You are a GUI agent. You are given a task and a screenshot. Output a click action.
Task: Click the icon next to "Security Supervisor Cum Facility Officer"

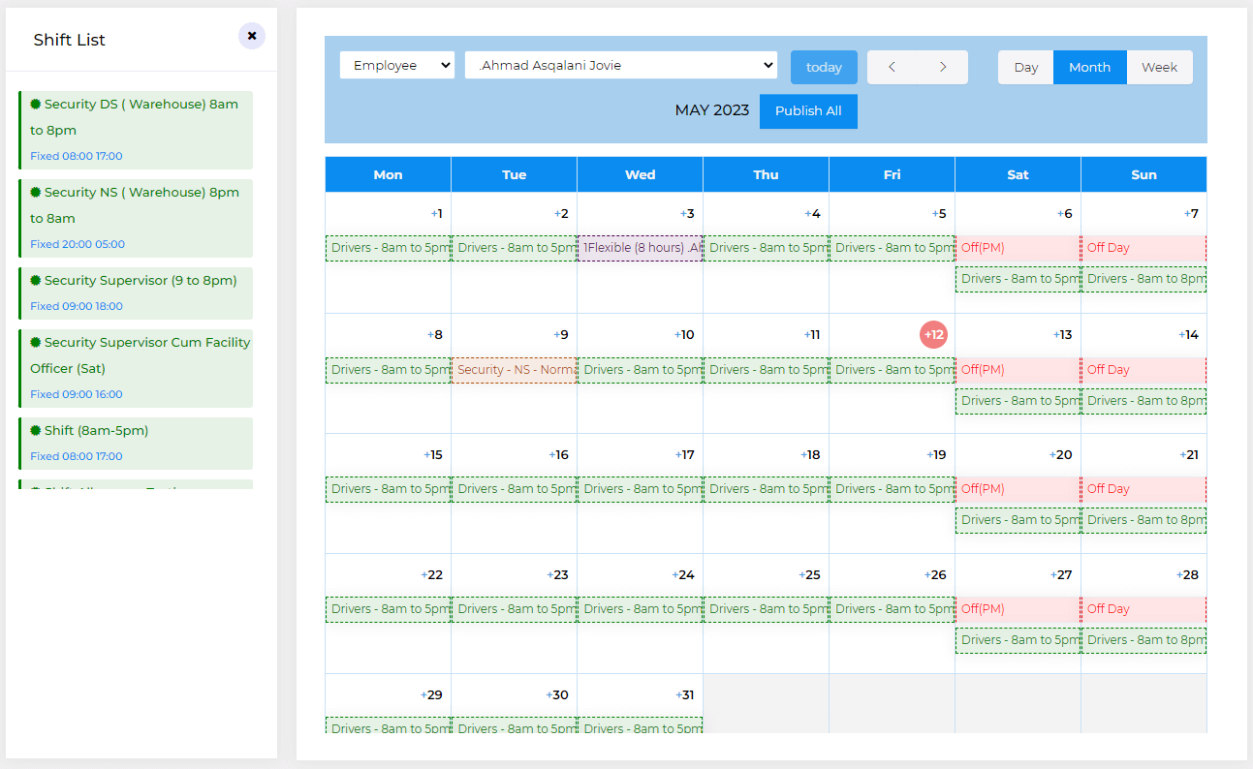pos(36,342)
